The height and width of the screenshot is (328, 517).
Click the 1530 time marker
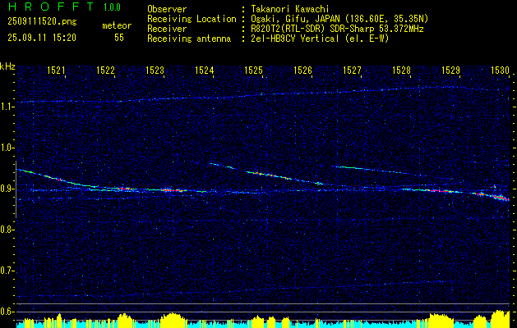[x=500, y=70]
